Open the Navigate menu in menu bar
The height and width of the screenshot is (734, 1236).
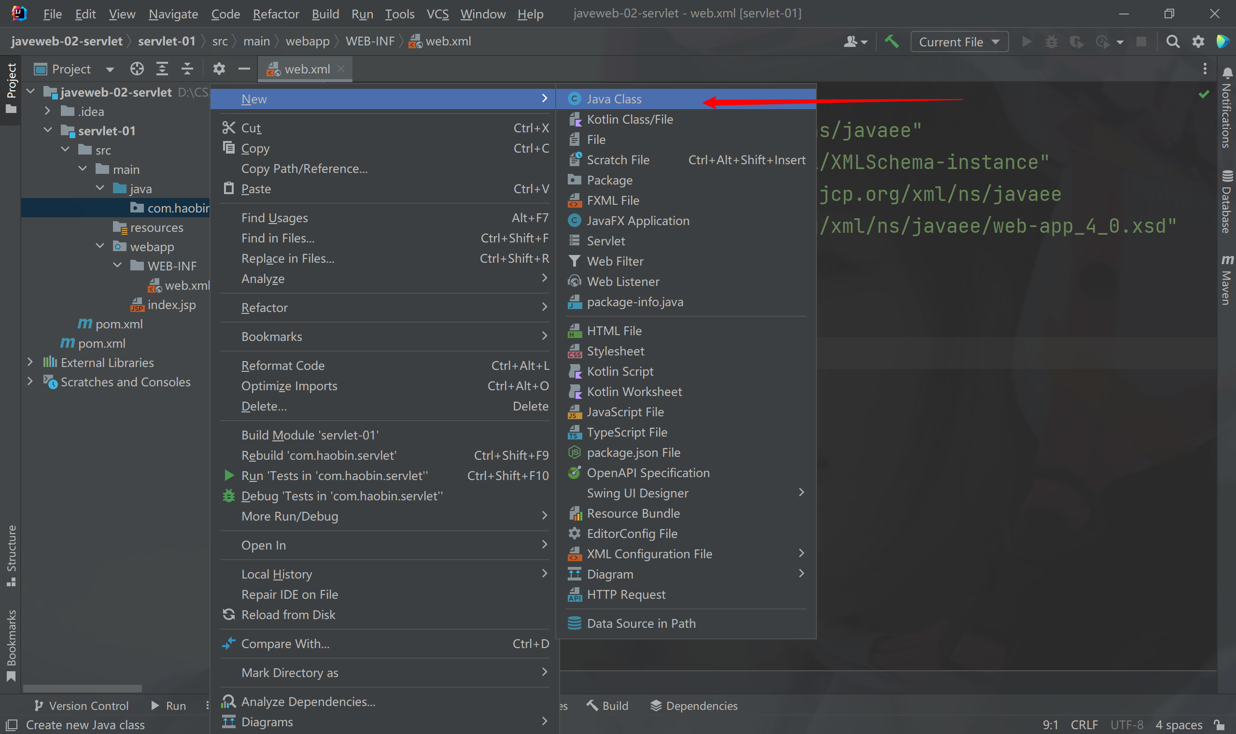173,14
